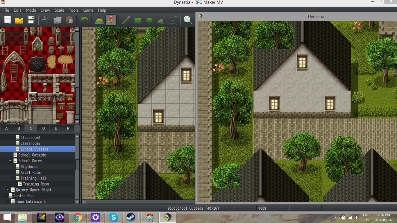This screenshot has height=223, width=397.
Task: Select the Ariel Room map
Action: coord(31,172)
